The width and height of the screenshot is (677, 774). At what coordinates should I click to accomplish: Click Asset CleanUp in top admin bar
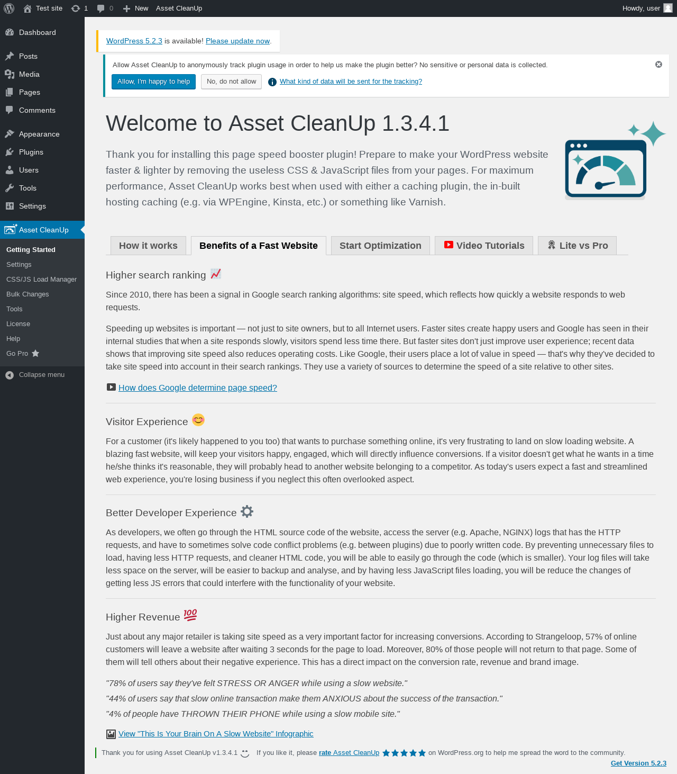click(179, 8)
